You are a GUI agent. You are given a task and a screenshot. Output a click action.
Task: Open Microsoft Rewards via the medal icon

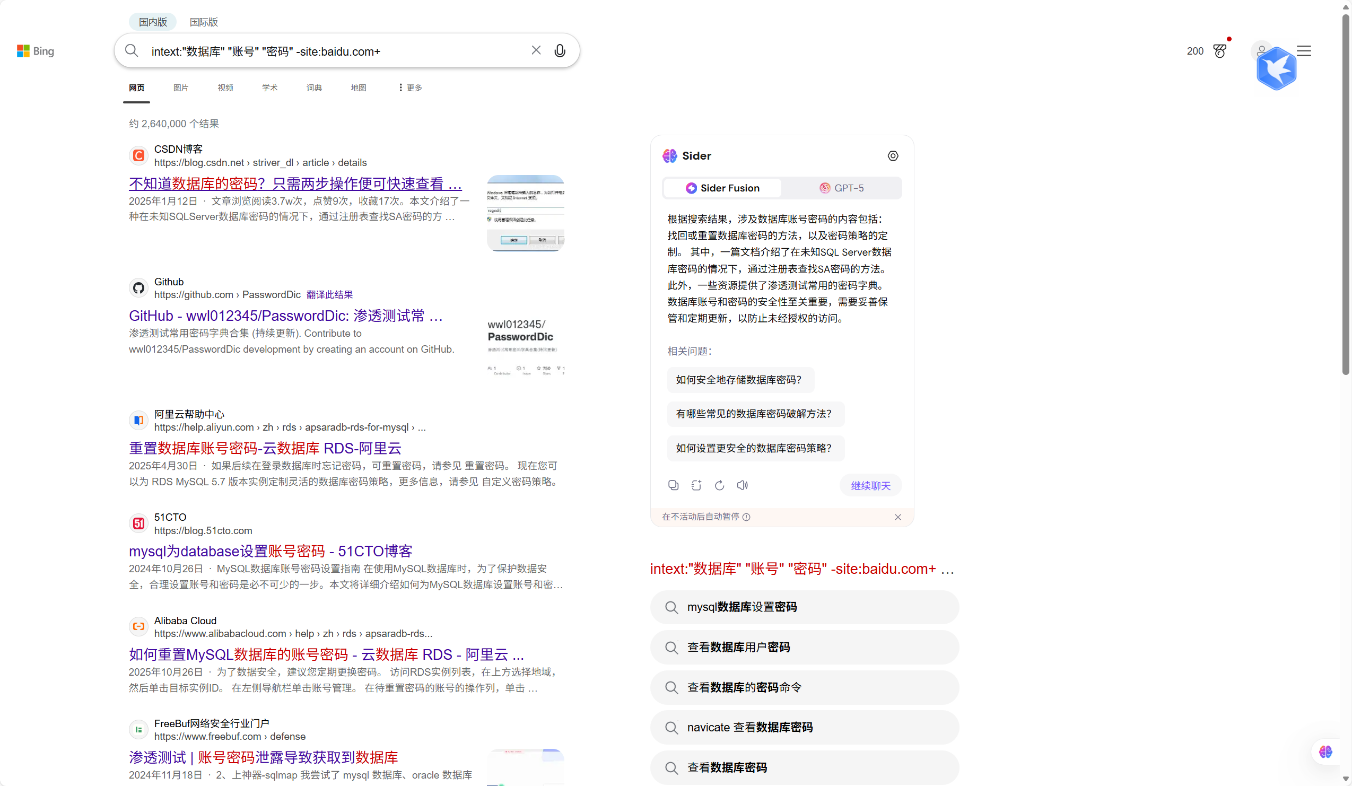pos(1219,50)
